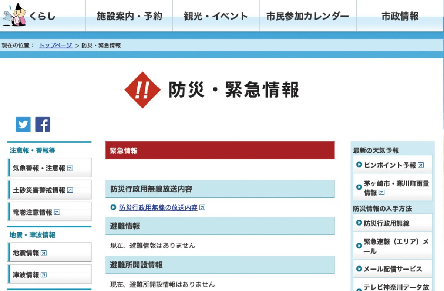Image resolution: width=444 pixels, height=291 pixels.
Task: Open the 市政情報 menu
Action: point(400,16)
